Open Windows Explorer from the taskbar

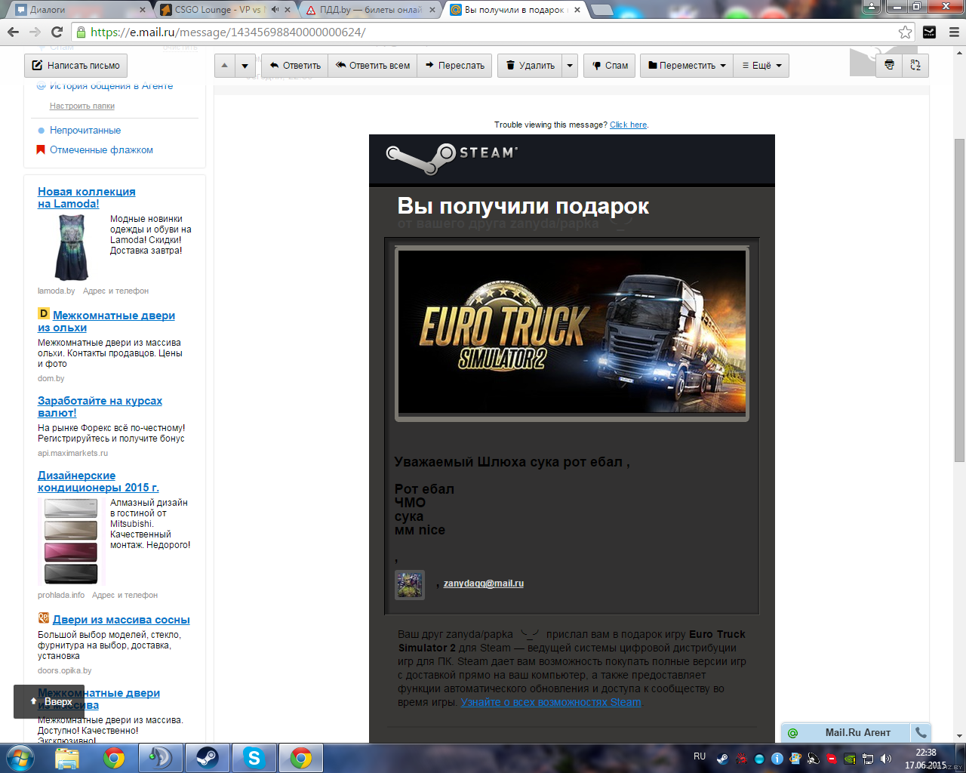[67, 758]
